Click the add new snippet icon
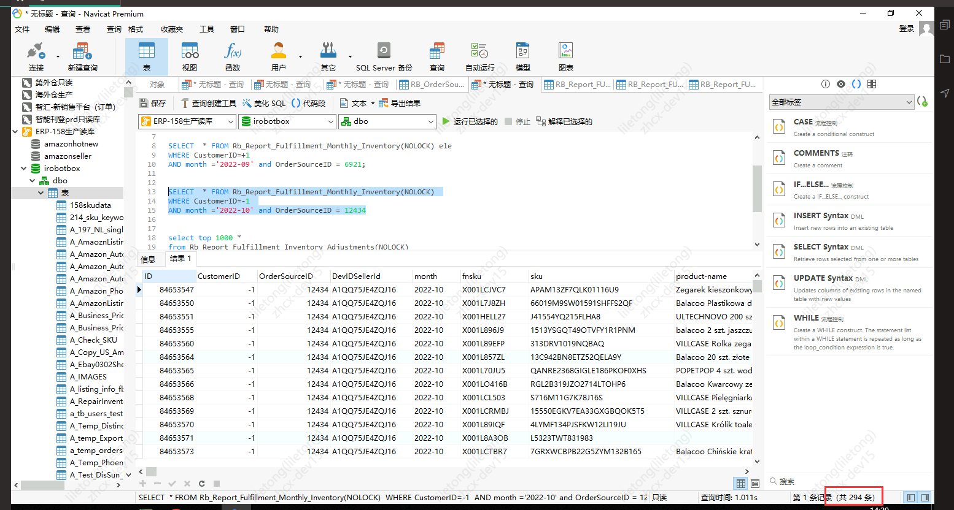The image size is (954, 510). click(922, 102)
